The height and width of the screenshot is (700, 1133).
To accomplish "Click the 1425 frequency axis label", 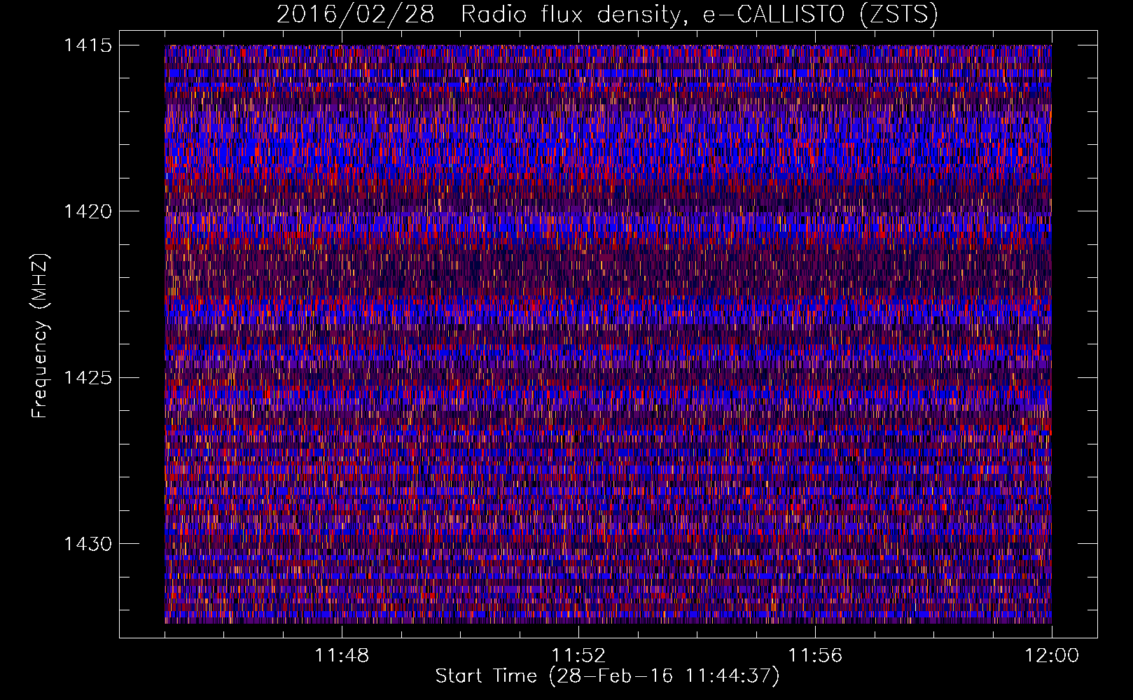I will click(88, 378).
